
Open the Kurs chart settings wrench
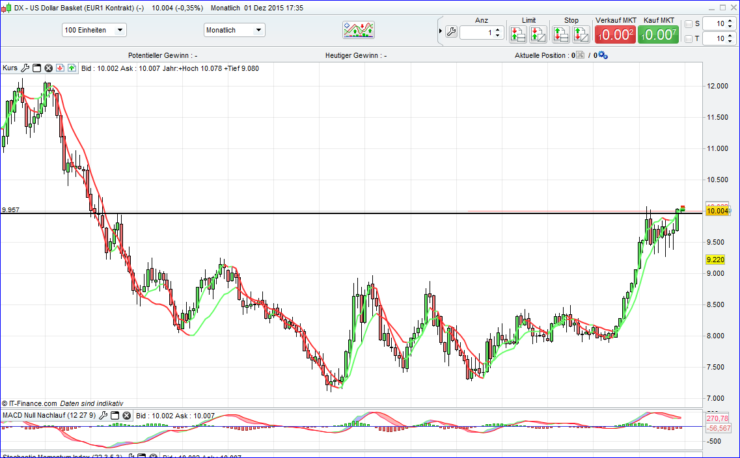click(25, 67)
